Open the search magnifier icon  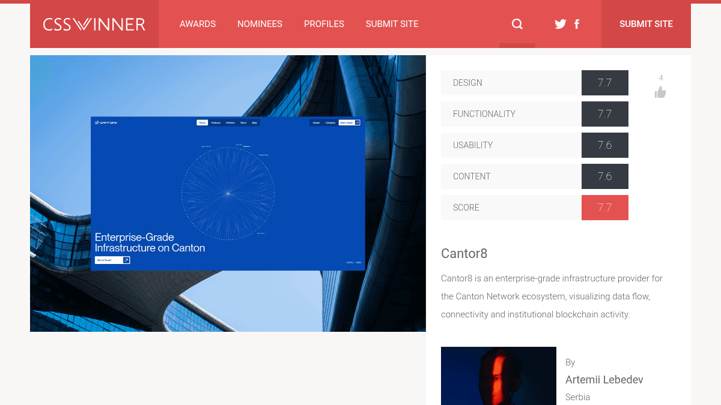tap(517, 24)
